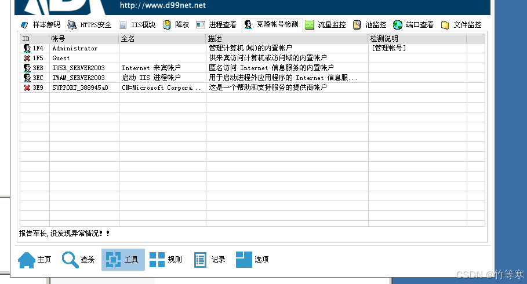527x284 pixels.
Task: Go to the 主页 section
Action: pyautogui.click(x=35, y=260)
